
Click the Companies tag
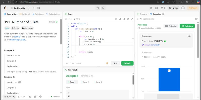pos(27,28)
